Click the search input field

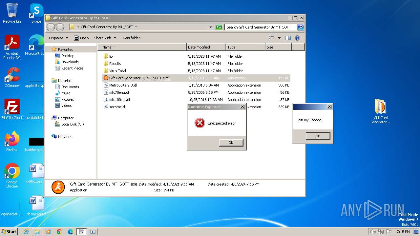pos(261,27)
